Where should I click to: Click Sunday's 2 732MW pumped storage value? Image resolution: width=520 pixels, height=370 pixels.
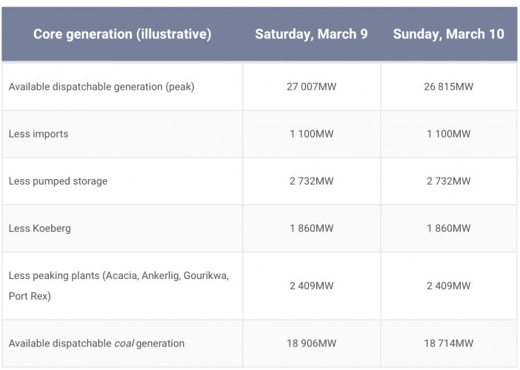(448, 181)
